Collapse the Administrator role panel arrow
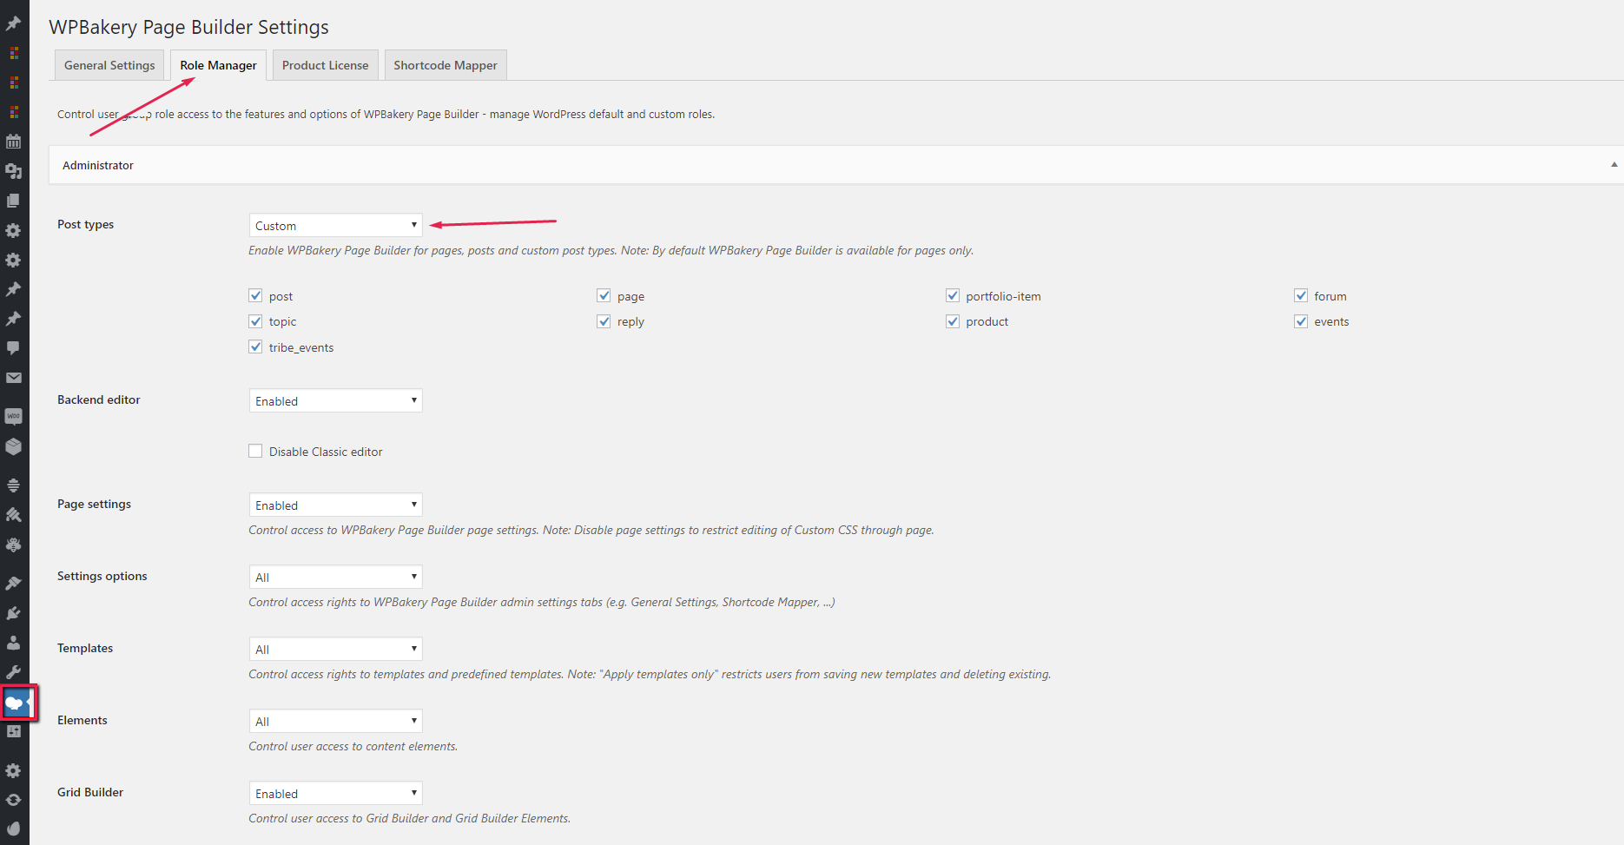 1614,165
